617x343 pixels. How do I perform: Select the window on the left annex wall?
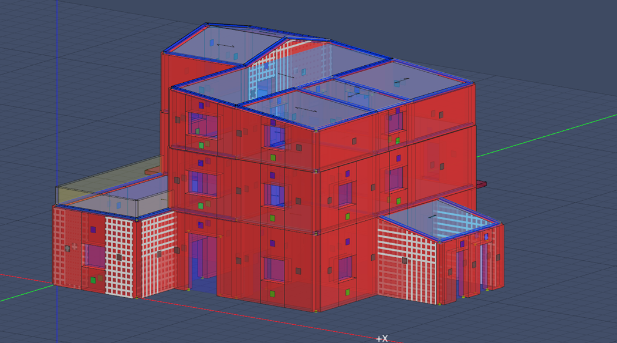click(95, 255)
